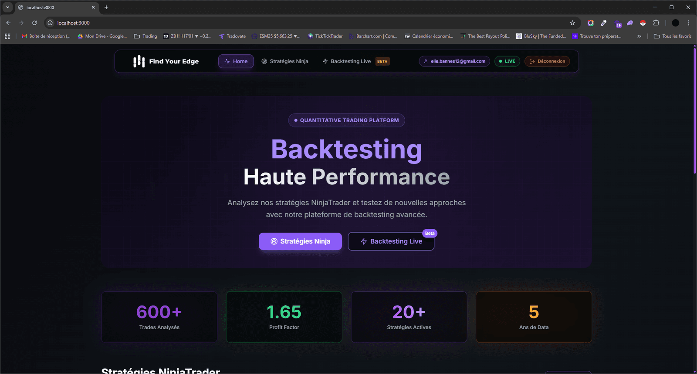Image resolution: width=697 pixels, height=374 pixels.
Task: Click the user email account badge
Action: click(454, 61)
